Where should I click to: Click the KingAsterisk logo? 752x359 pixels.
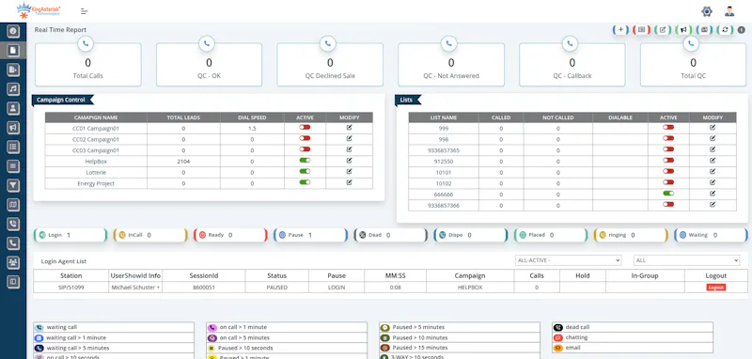coord(39,10)
